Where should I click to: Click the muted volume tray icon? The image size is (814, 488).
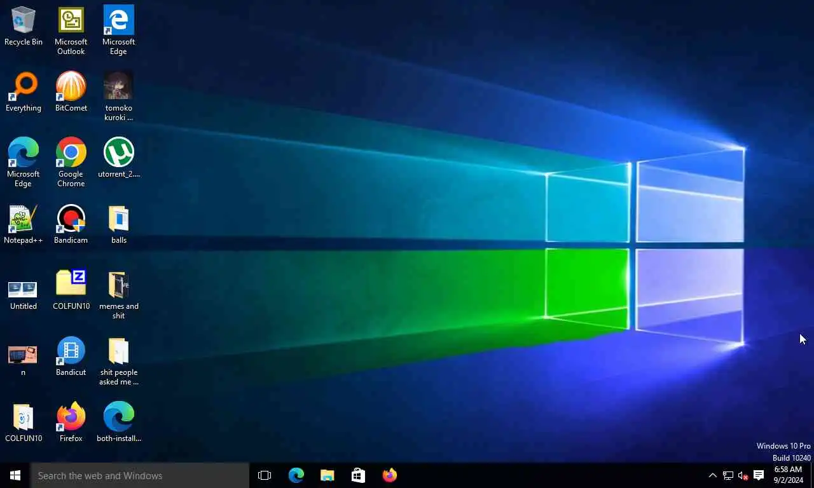(x=743, y=475)
